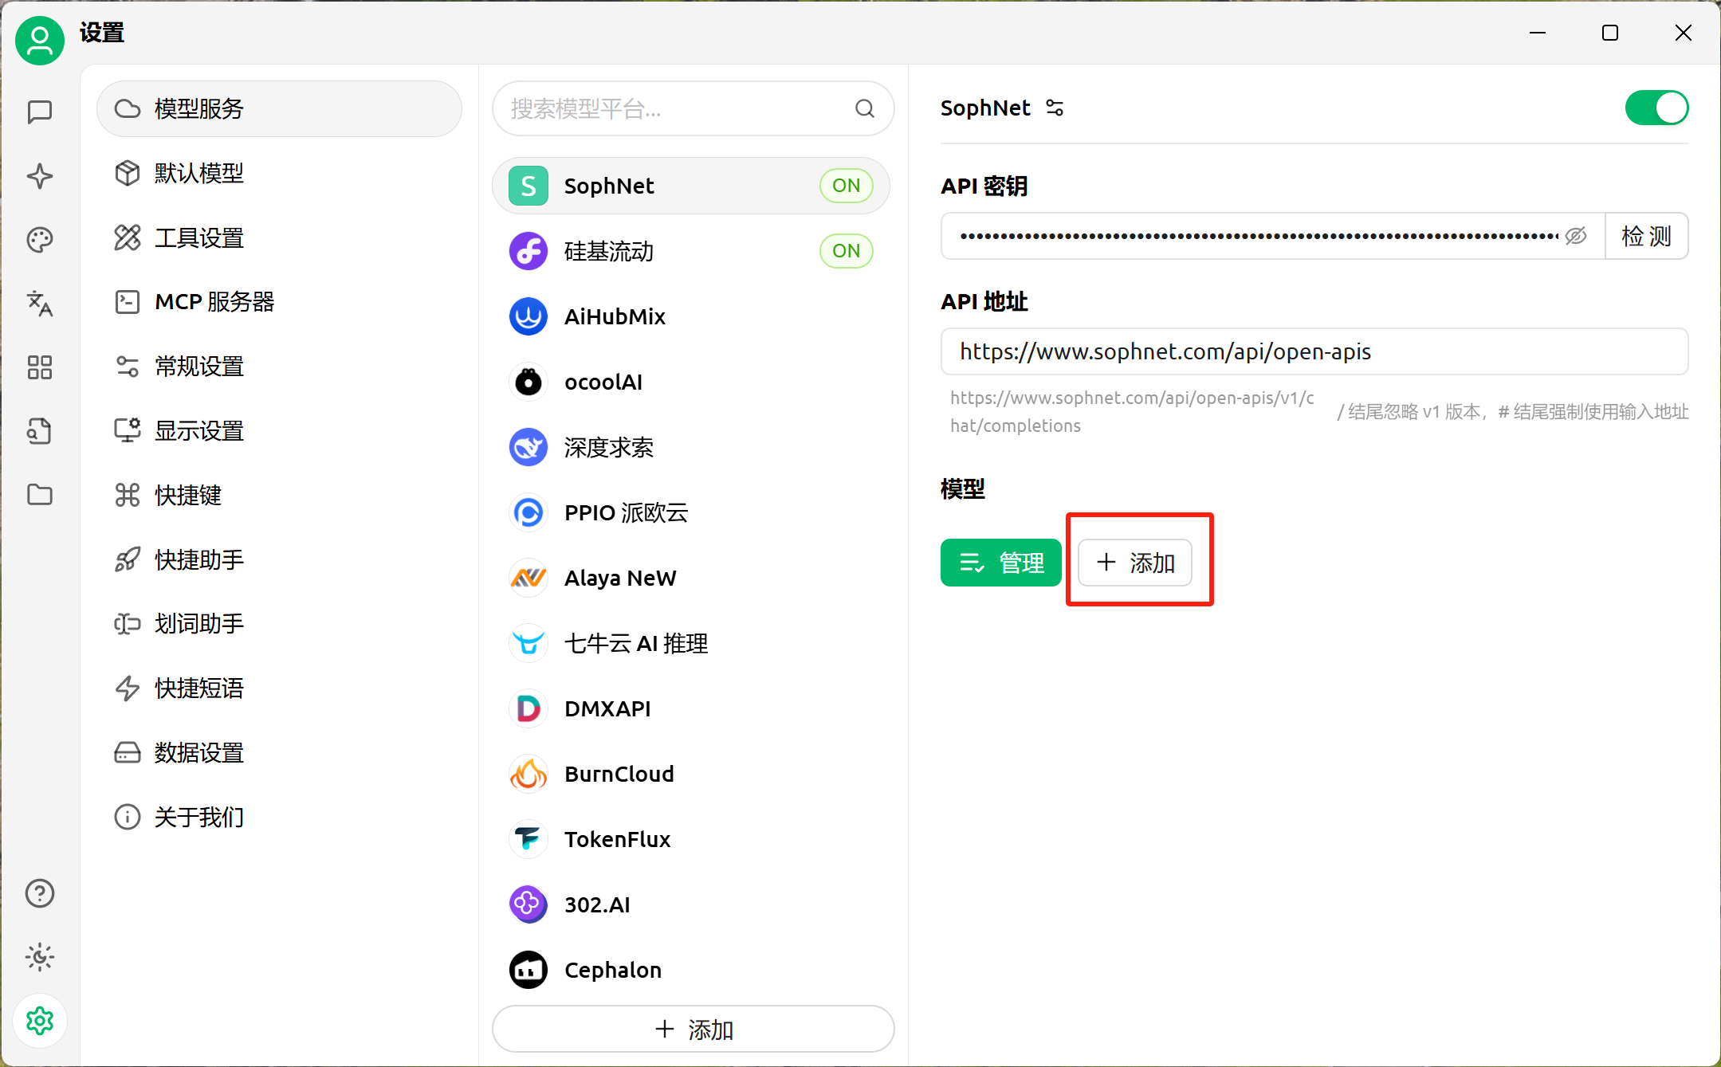Click into the API 地址 field
This screenshot has width=1721, height=1067.
(1314, 351)
